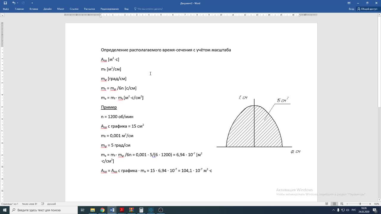Click the hatched parabola diagram
This screenshot has width=381, height=214.
pos(254,126)
